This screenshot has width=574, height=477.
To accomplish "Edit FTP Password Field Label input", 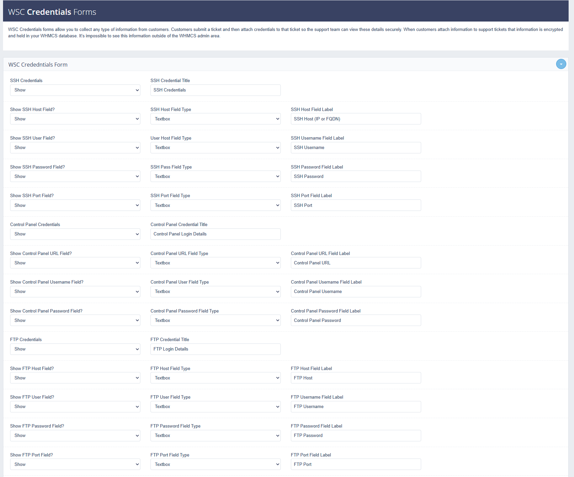I will [x=356, y=436].
